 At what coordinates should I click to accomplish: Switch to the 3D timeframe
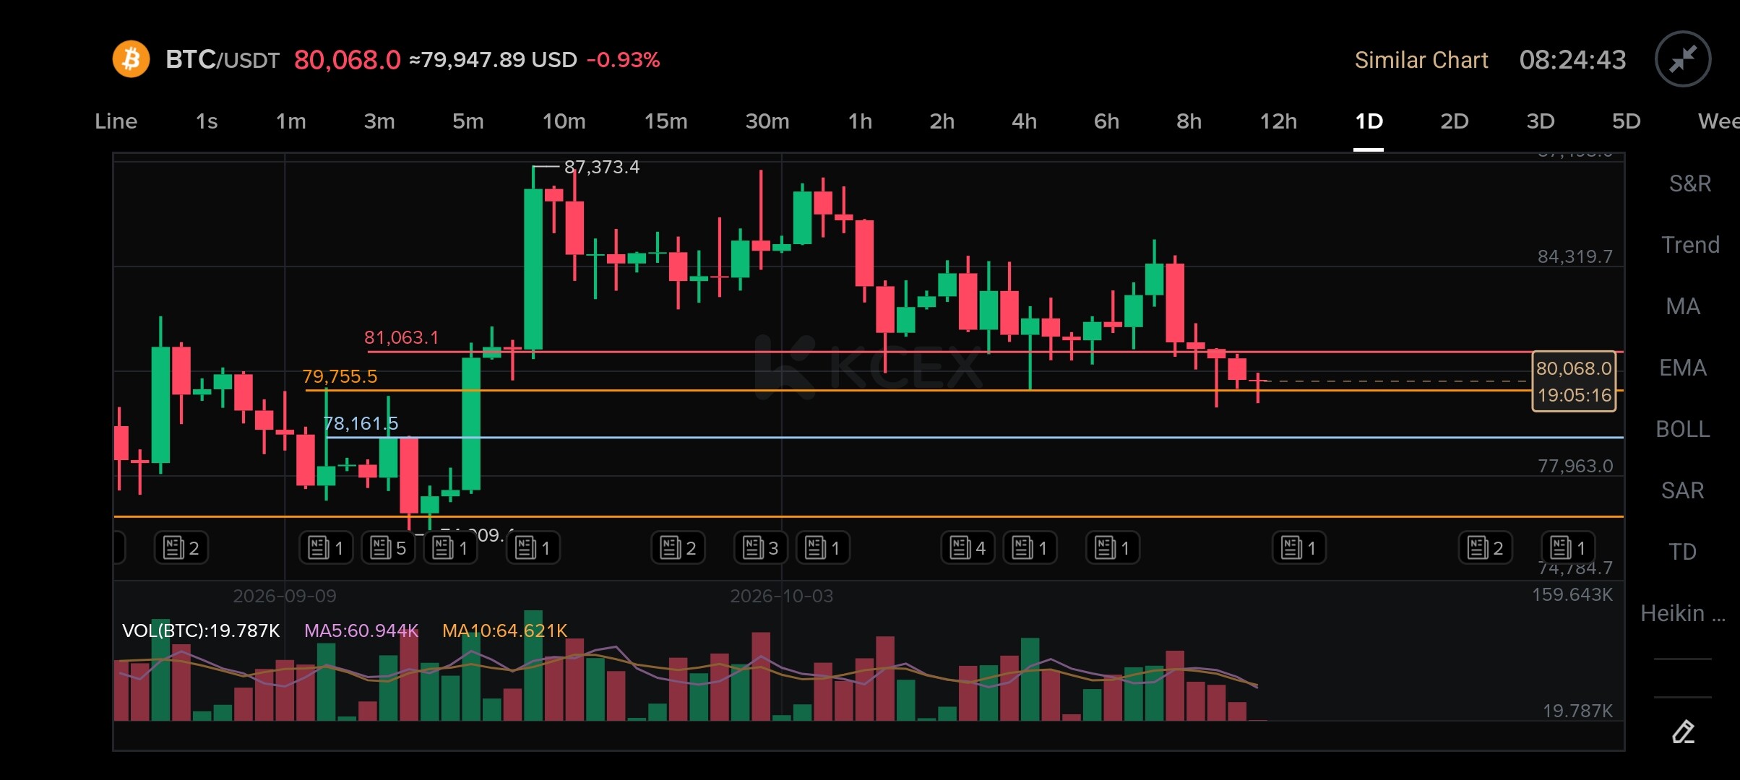1540,121
